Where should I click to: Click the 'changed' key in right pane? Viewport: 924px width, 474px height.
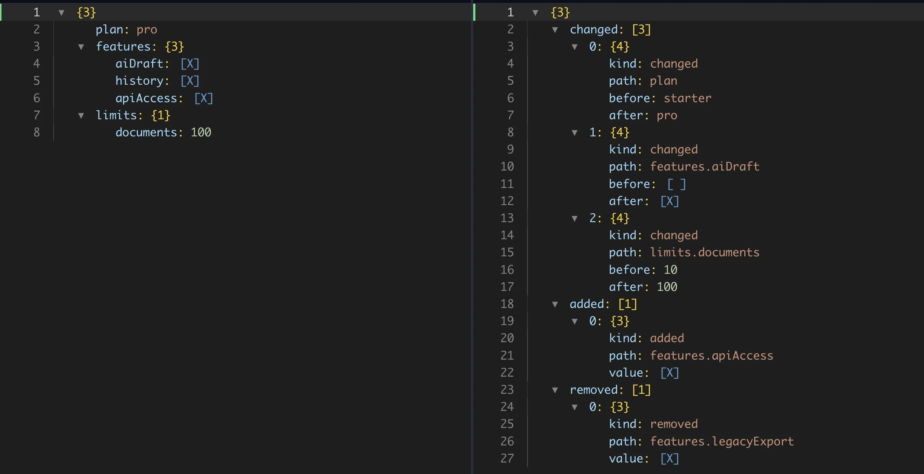(x=594, y=30)
